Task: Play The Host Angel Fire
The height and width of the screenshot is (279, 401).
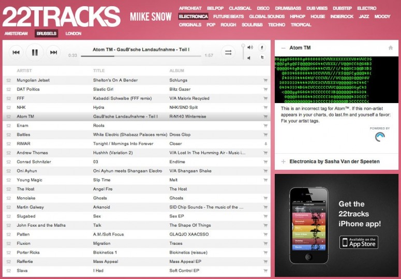Action: [137, 189]
